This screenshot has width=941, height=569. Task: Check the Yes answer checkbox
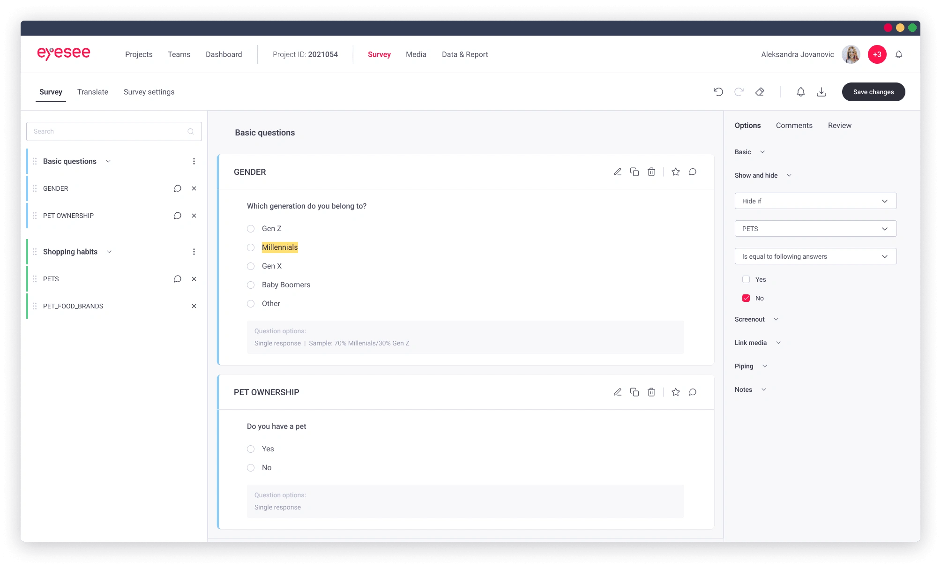pos(746,279)
